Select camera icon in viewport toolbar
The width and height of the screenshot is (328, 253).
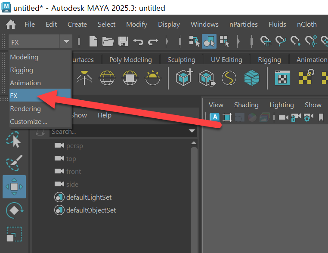tap(284, 117)
